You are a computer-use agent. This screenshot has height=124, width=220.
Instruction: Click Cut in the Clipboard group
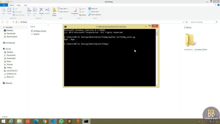click(15, 9)
